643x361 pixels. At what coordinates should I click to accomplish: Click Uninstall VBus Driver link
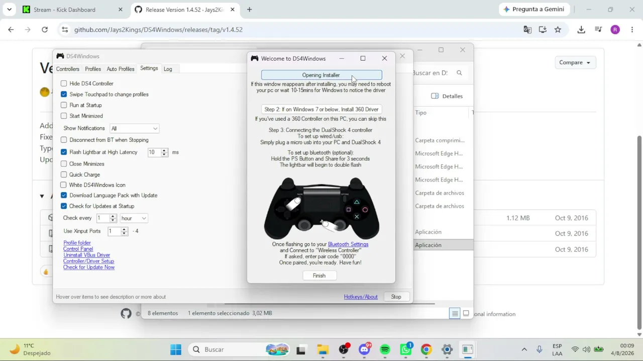tap(86, 255)
